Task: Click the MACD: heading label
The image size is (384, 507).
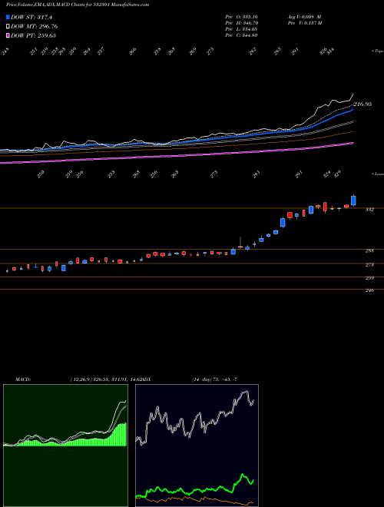Action: (x=22, y=379)
